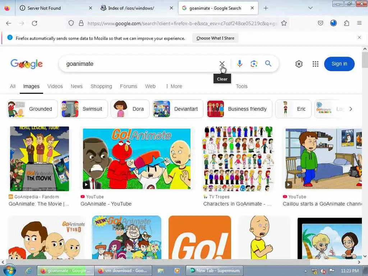Image resolution: width=368 pixels, height=276 pixels.
Task: Open Google quick settings gear icon
Action: point(299,64)
